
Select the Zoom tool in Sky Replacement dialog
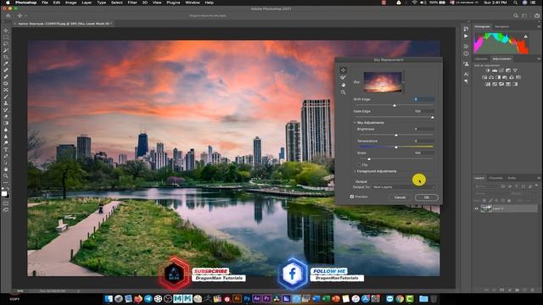click(343, 92)
